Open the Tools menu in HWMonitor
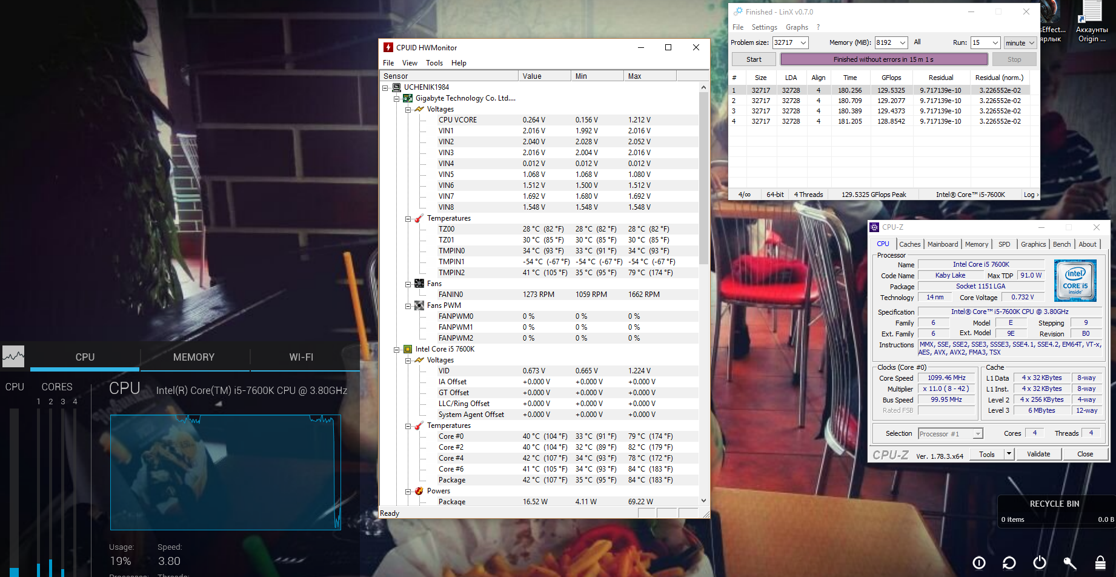 point(434,63)
